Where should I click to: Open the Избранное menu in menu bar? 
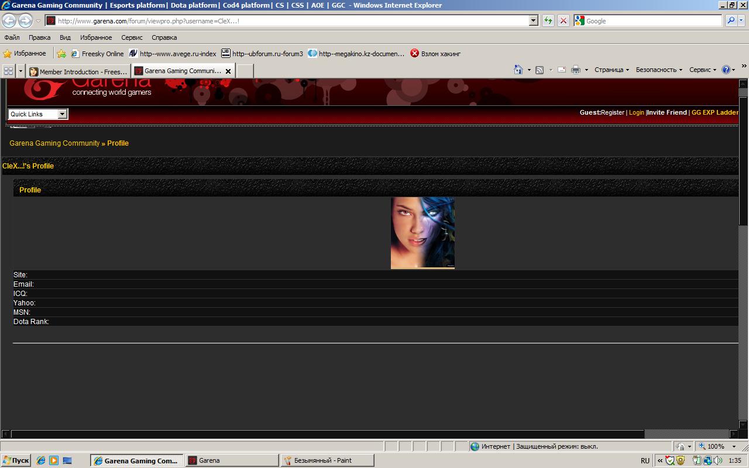96,37
